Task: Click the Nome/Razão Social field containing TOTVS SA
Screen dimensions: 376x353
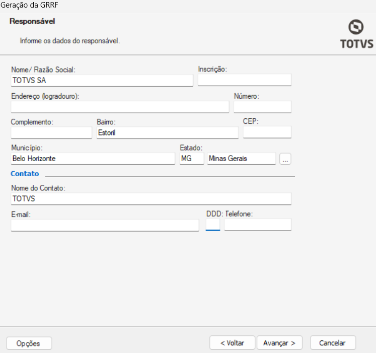Action: [x=102, y=80]
